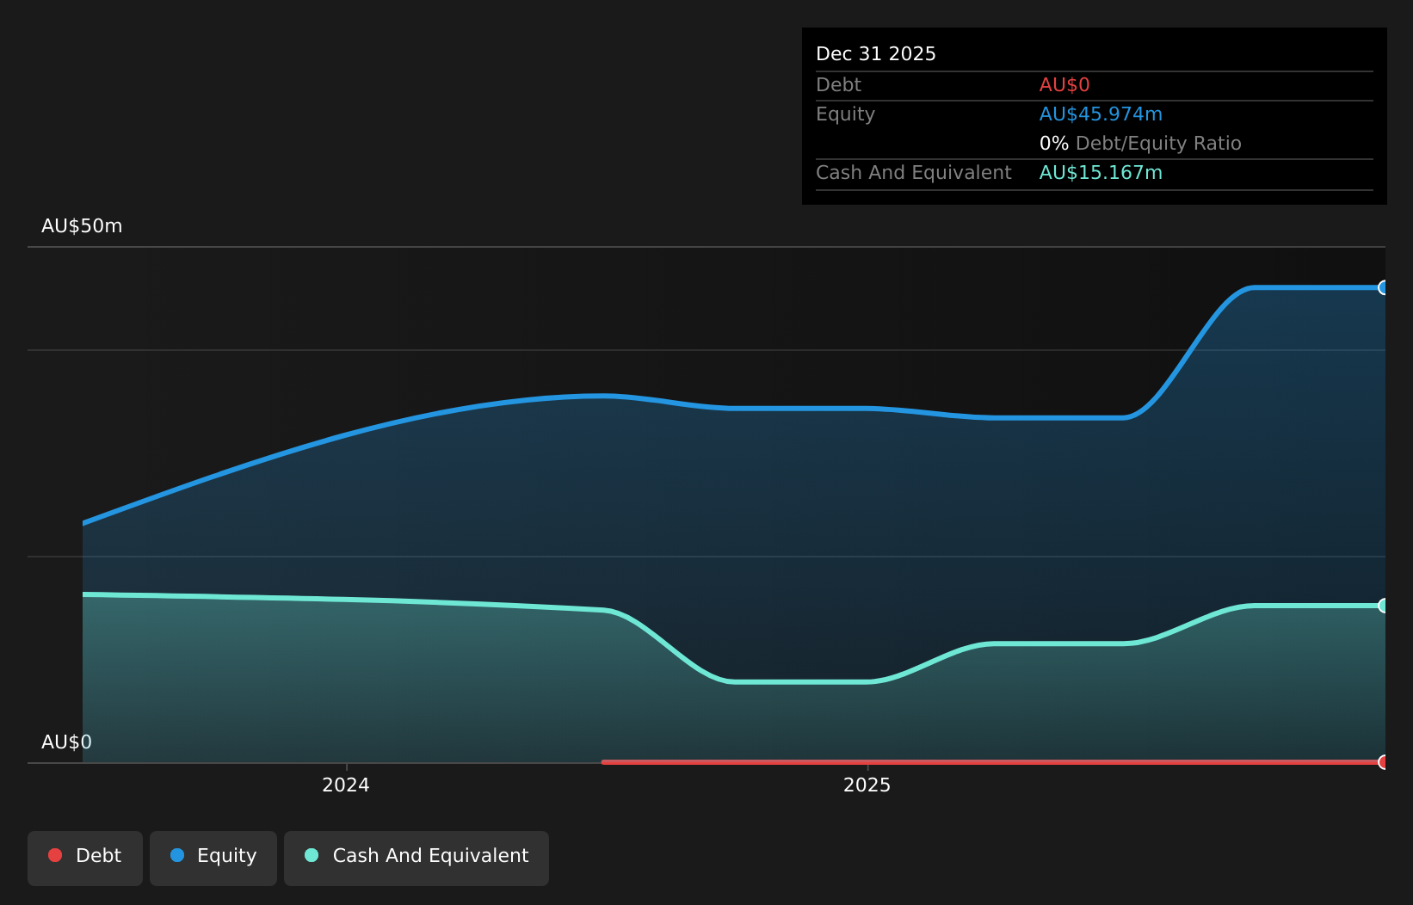1413x905 pixels.
Task: Click the red AU$0 debt value in tooltip
Action: click(1064, 85)
